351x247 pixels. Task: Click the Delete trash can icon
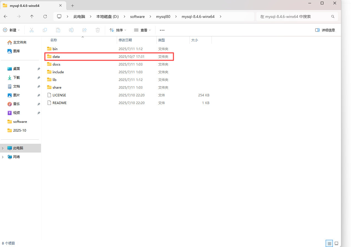pyautogui.click(x=98, y=30)
